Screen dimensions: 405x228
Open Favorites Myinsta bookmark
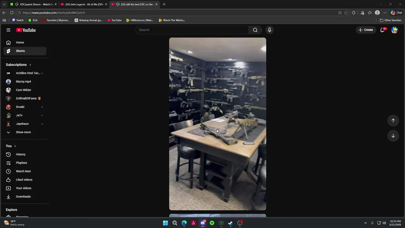[56, 20]
